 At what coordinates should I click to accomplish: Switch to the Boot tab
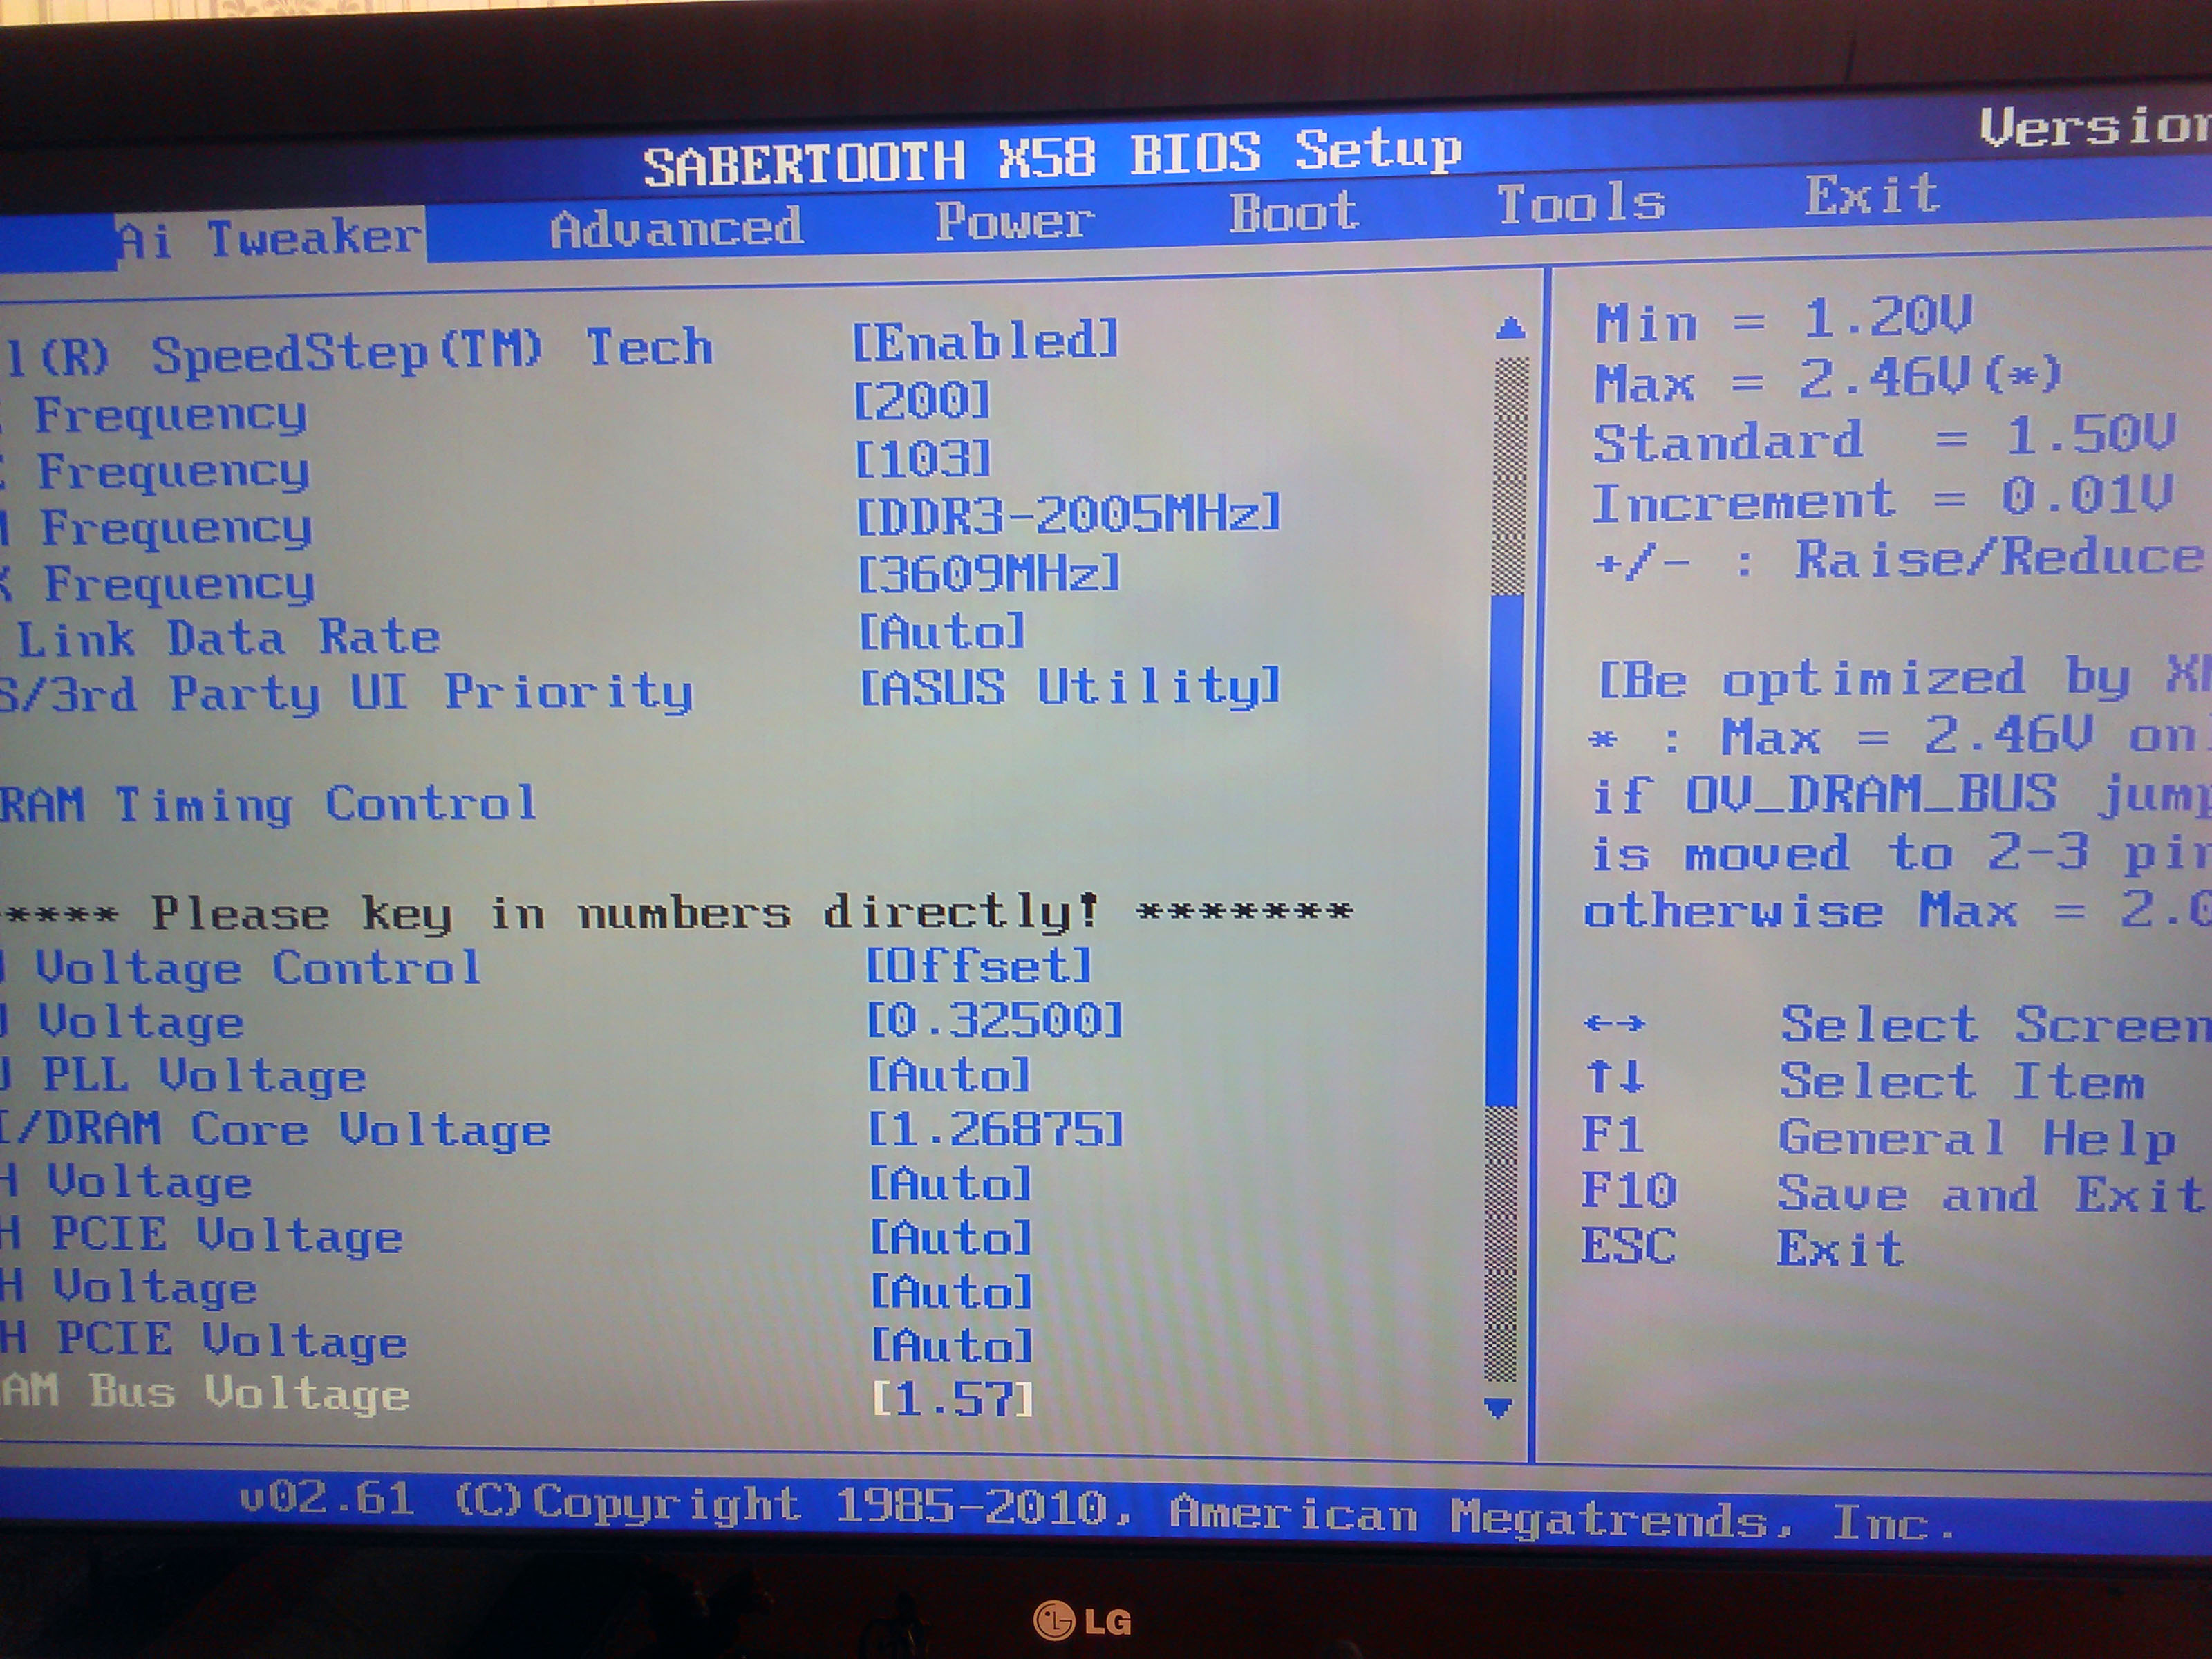click(x=1293, y=213)
